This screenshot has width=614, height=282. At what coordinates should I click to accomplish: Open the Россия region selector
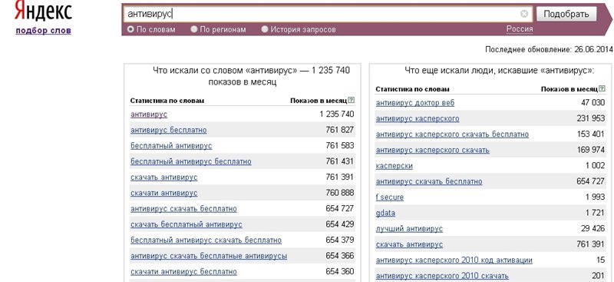pyautogui.click(x=520, y=29)
